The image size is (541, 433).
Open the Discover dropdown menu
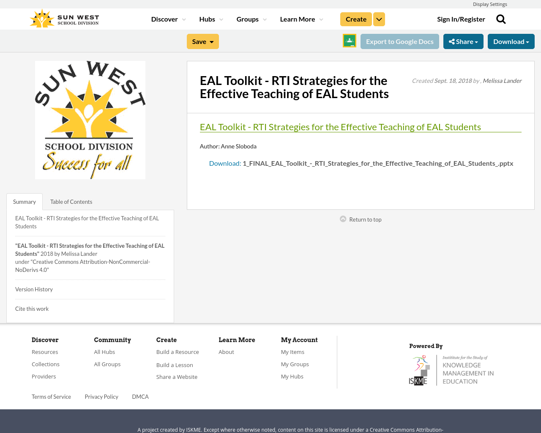pos(165,18)
